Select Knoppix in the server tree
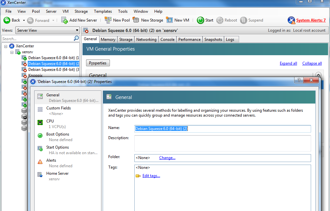330x211 pixels. [x=35, y=75]
